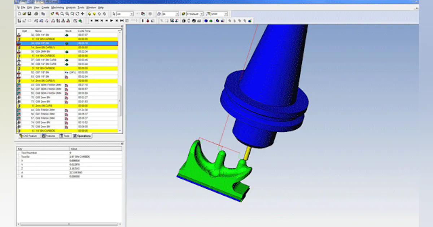Click the simulation Play button

click(x=111, y=21)
